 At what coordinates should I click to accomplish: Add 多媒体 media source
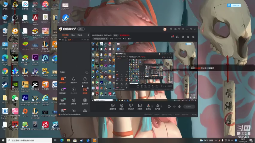click(140, 107)
